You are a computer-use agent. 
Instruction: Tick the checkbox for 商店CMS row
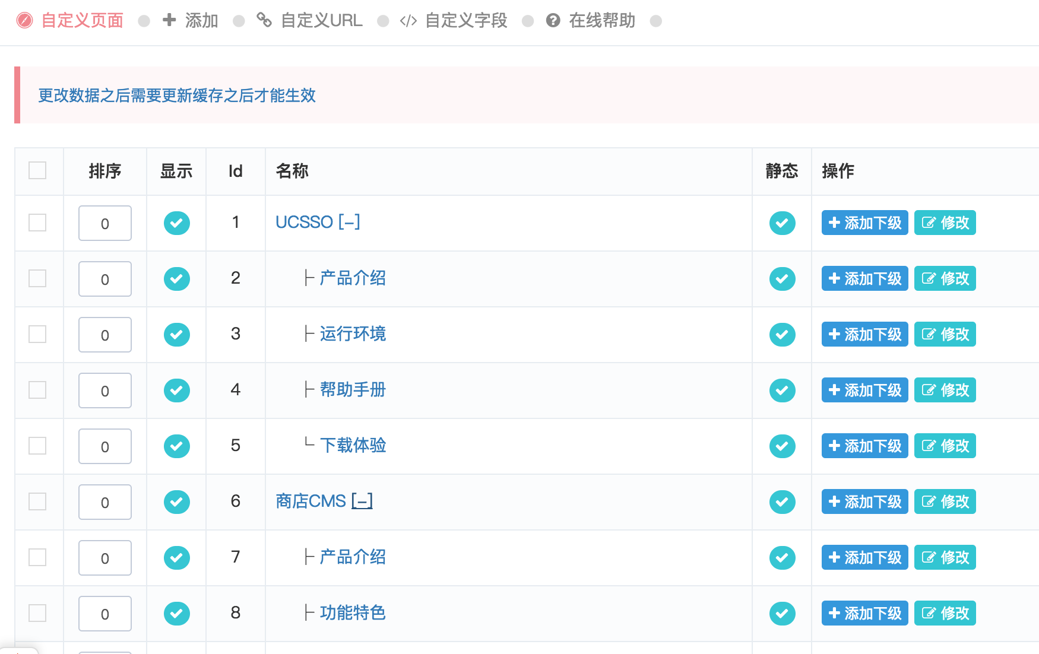37,501
